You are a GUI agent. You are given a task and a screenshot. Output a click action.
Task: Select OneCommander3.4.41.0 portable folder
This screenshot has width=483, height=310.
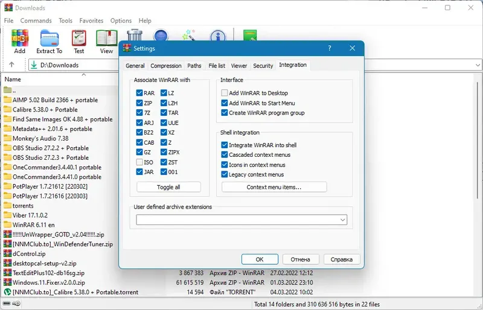tap(53, 177)
